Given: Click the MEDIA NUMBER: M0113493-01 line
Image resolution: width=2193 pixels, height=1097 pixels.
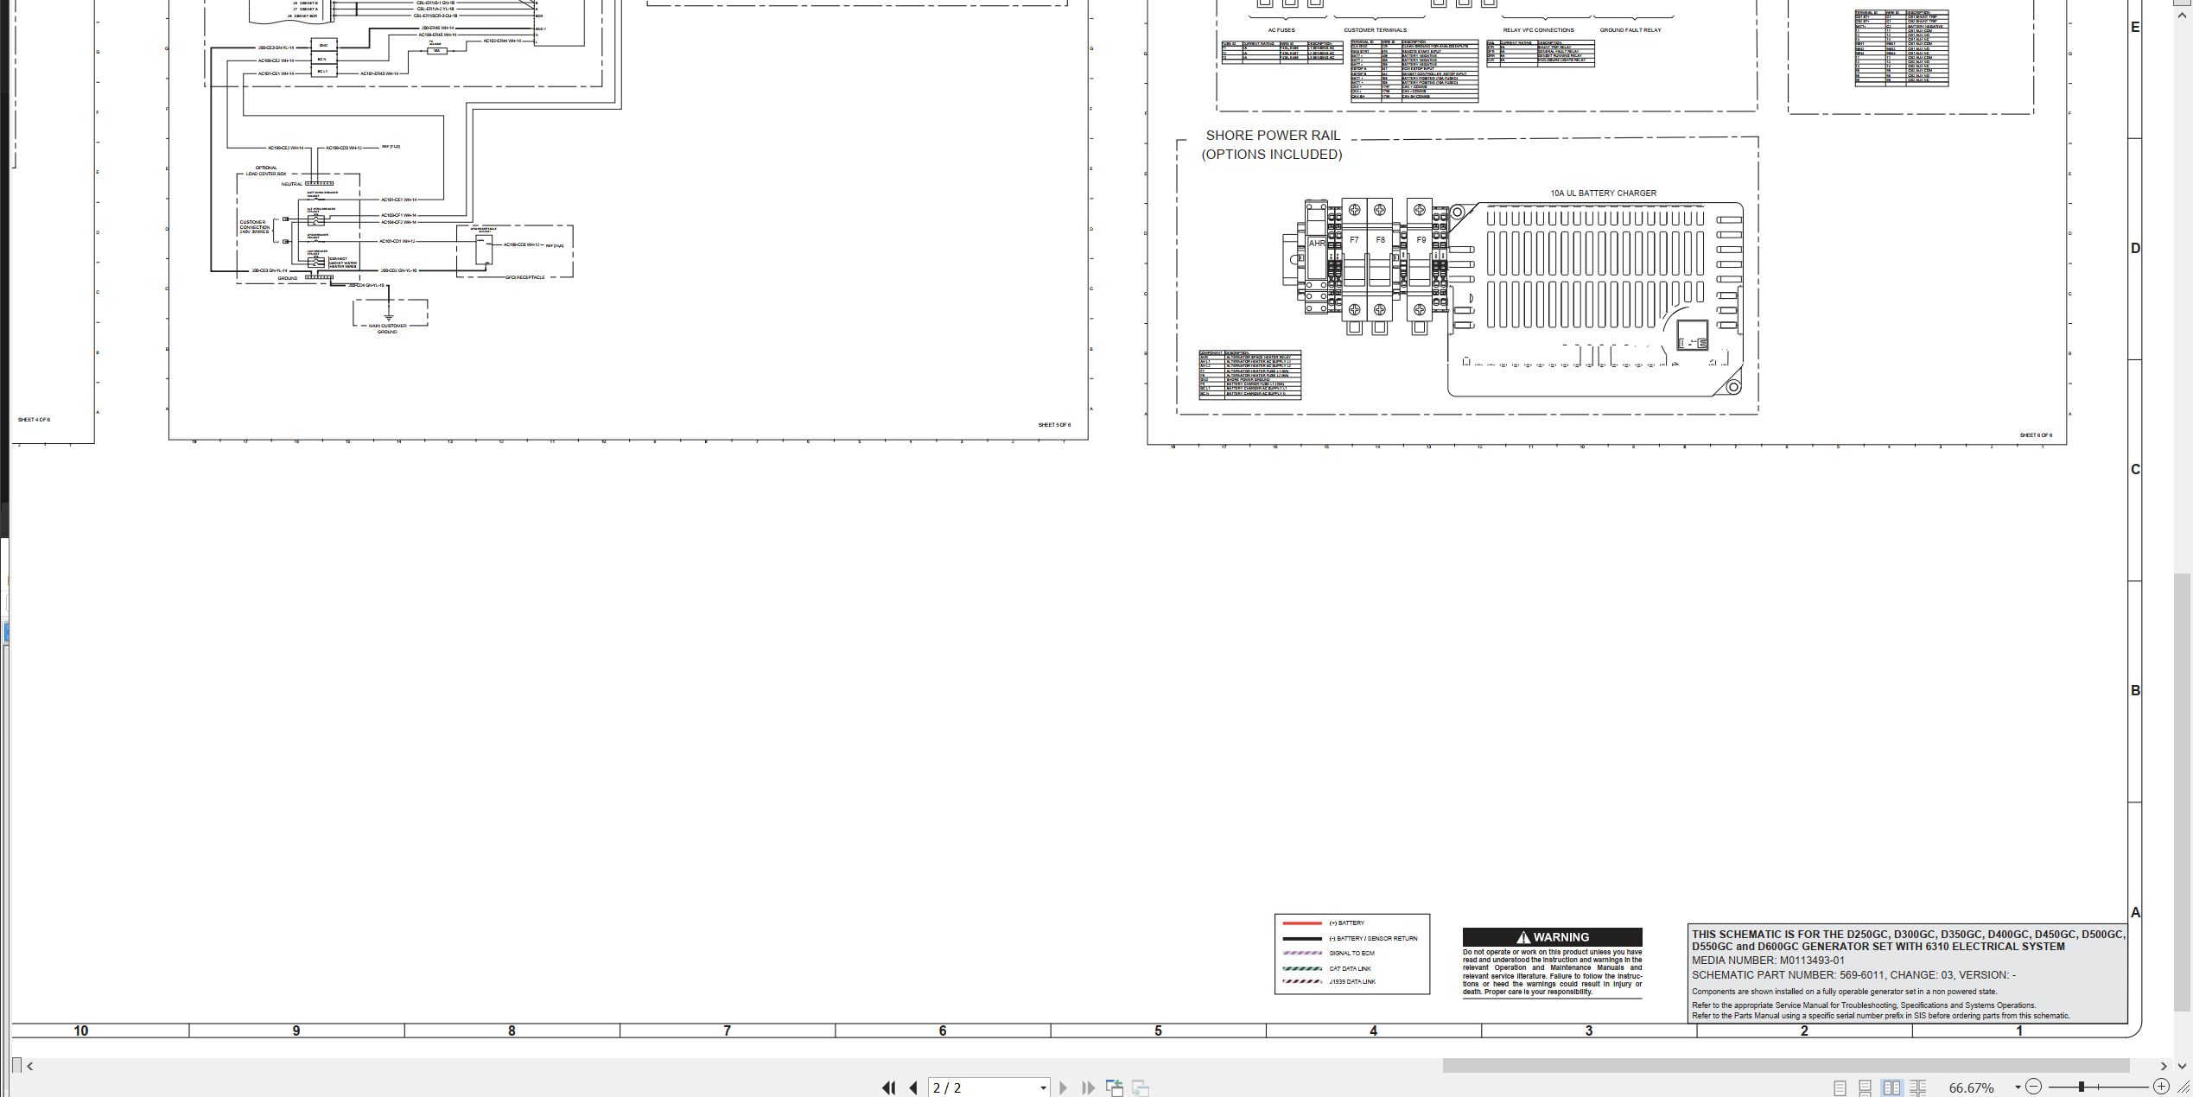Looking at the screenshot, I should [x=1768, y=961].
